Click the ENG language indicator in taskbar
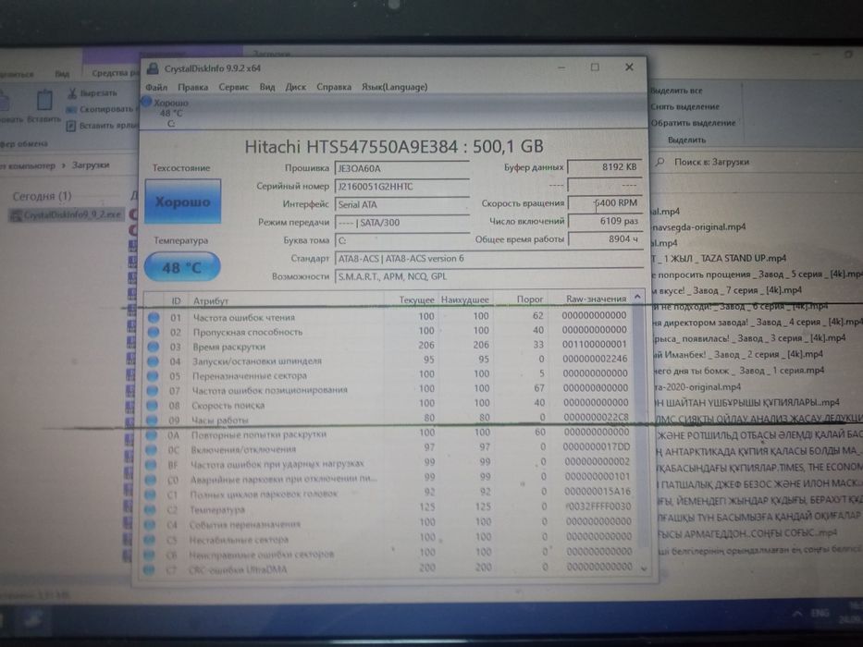The image size is (863, 647). [x=820, y=613]
